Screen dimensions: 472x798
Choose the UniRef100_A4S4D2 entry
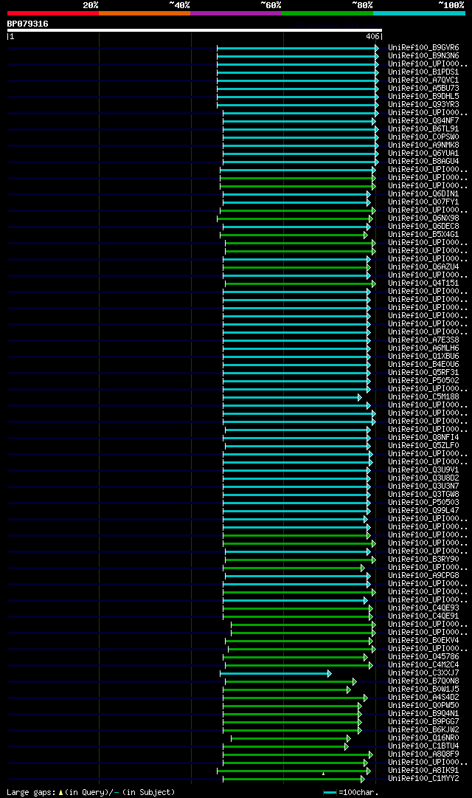tap(423, 698)
